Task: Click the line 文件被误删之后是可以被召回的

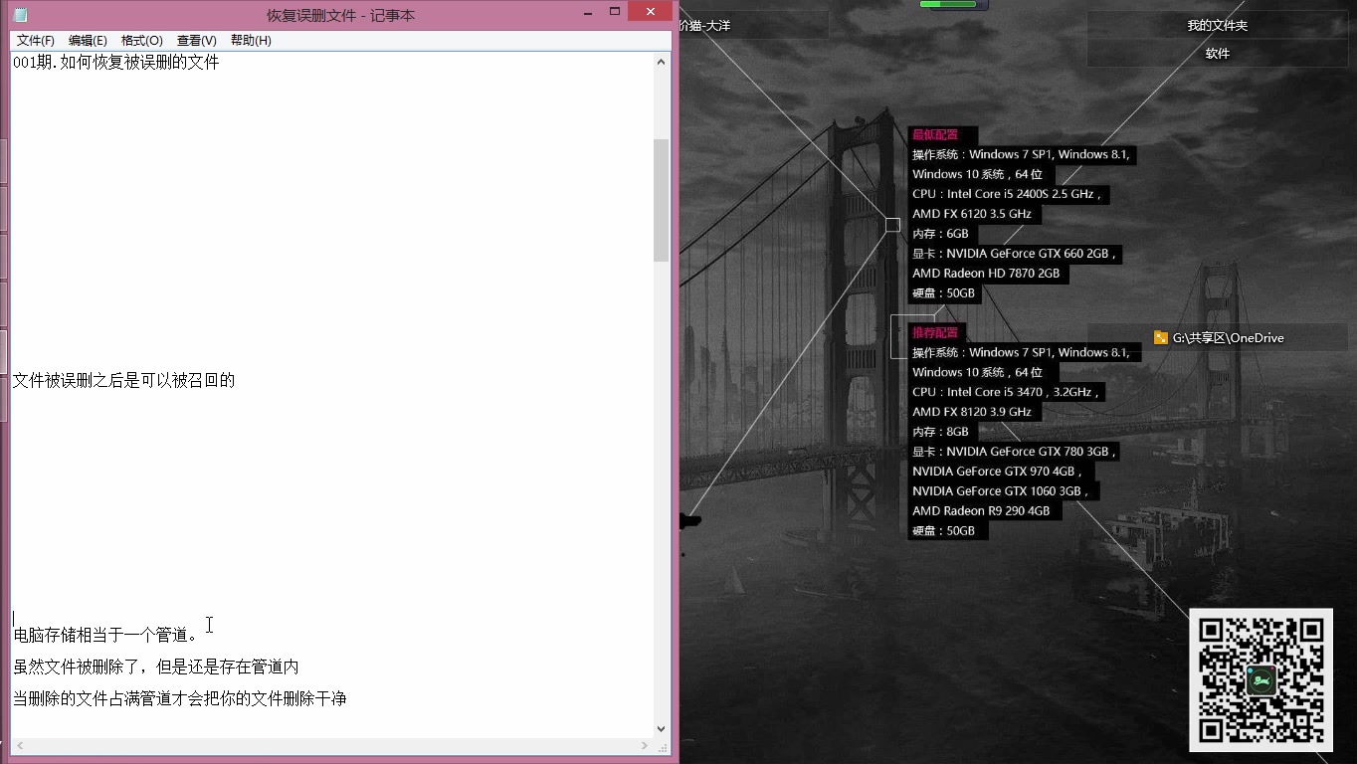Action: (x=123, y=380)
